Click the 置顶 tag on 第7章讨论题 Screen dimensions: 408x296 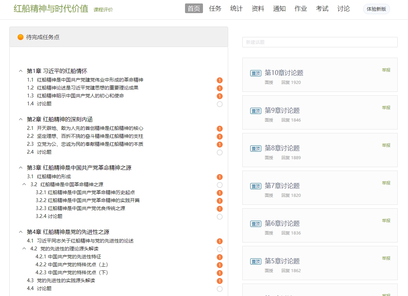click(256, 186)
